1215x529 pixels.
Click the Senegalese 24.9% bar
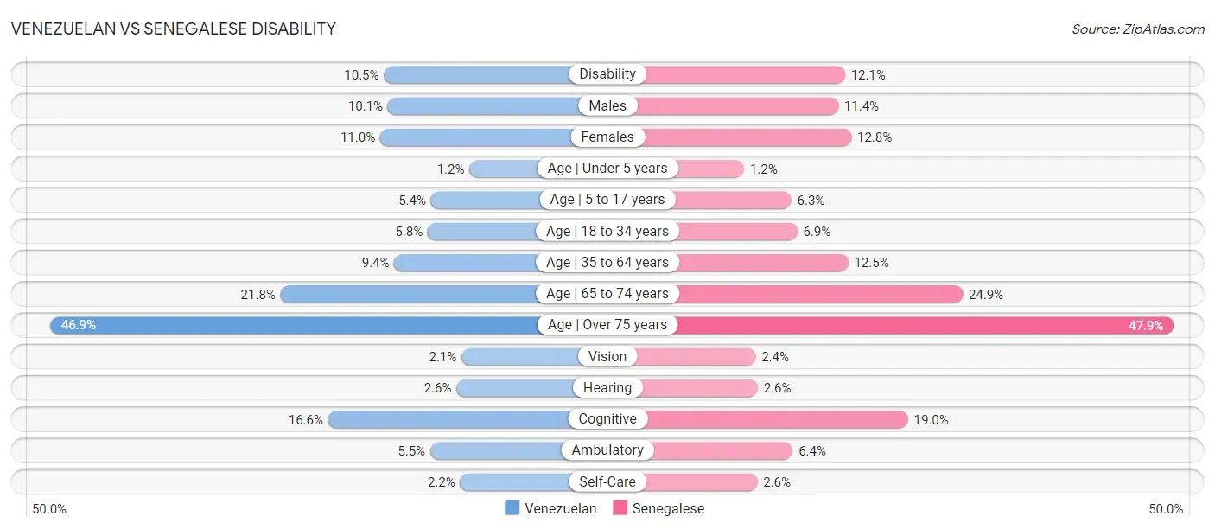(x=819, y=294)
